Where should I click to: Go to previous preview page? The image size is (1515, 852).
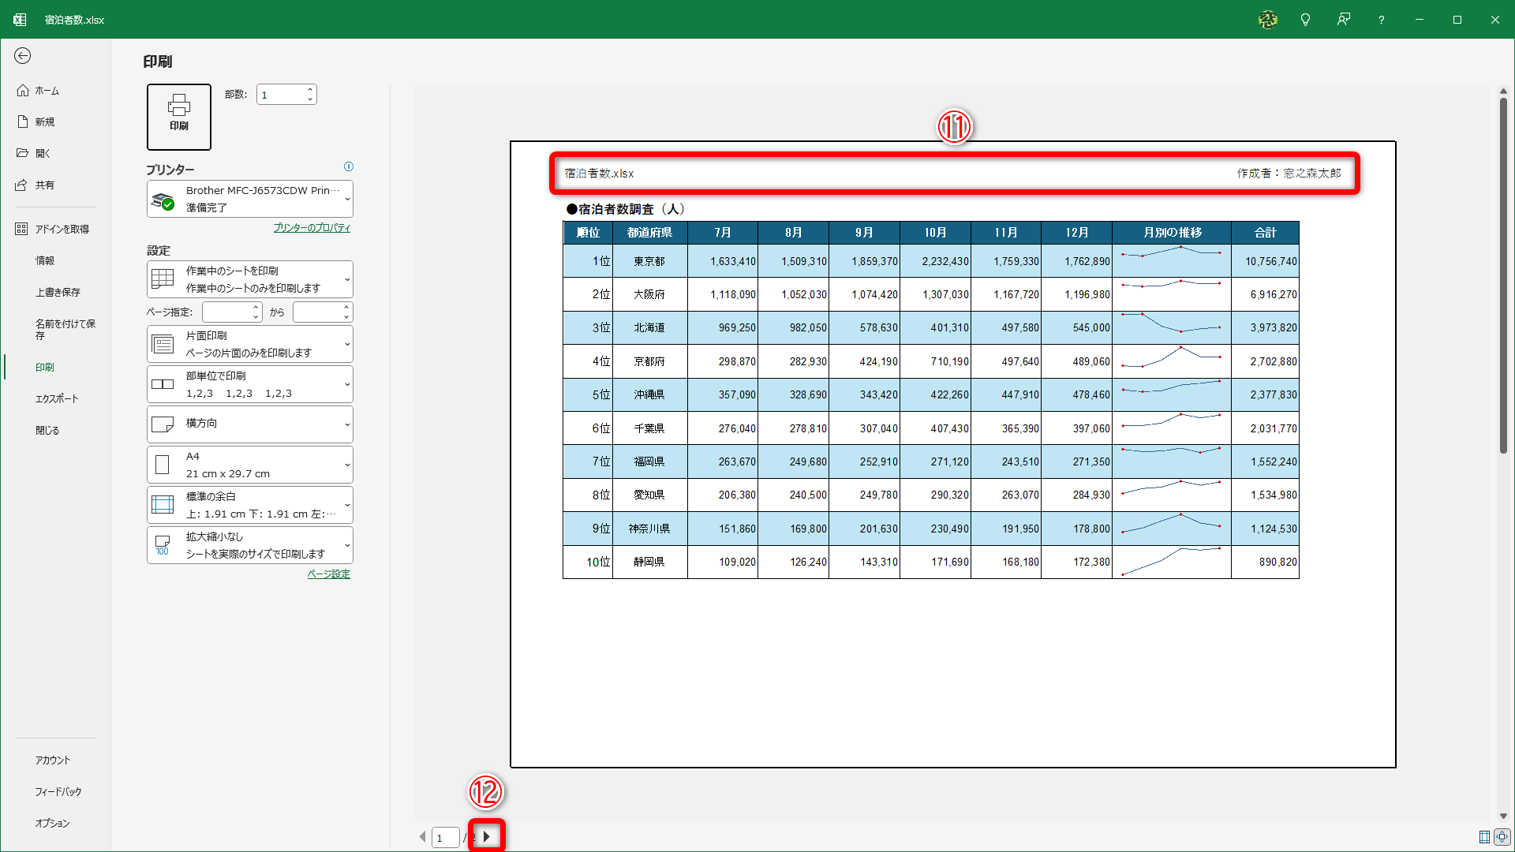click(x=422, y=837)
